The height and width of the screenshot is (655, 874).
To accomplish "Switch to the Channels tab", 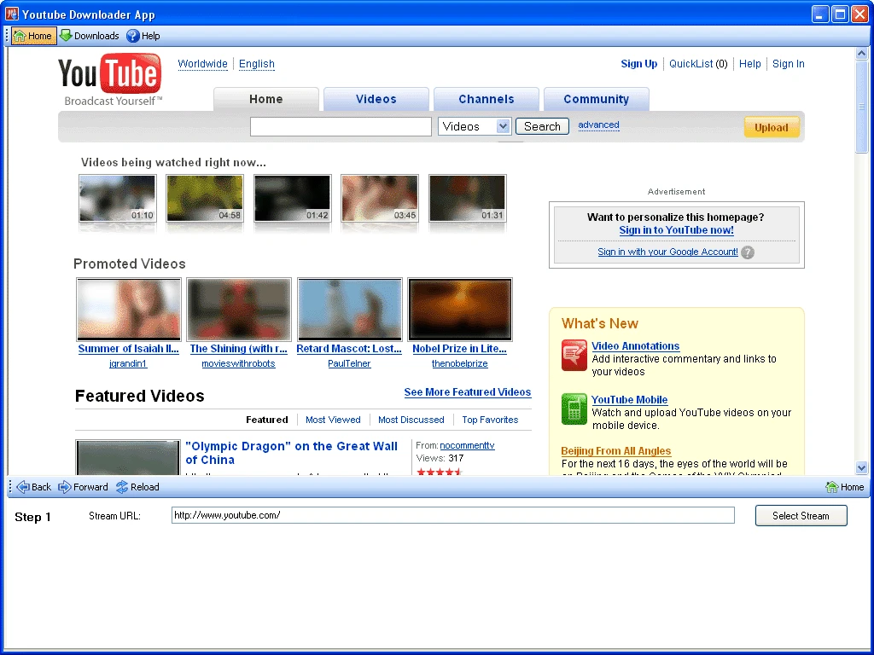I will pyautogui.click(x=486, y=99).
